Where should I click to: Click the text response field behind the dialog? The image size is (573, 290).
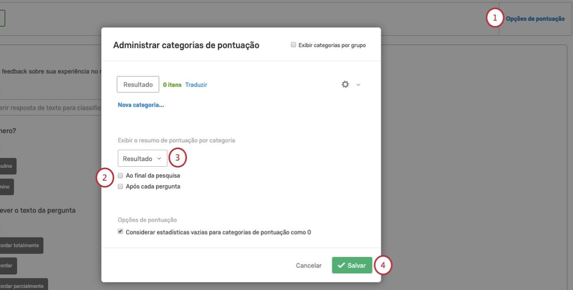(50, 108)
